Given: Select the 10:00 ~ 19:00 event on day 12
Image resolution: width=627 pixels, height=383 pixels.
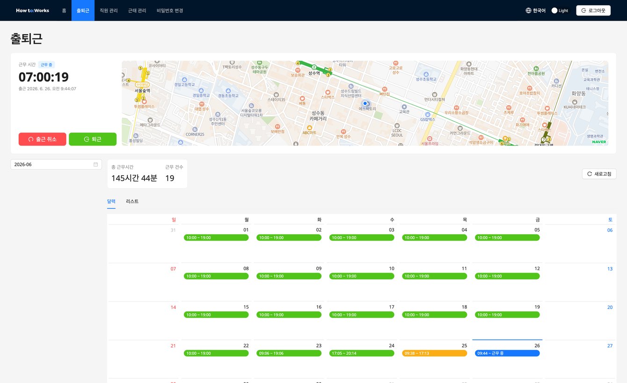Looking at the screenshot, I should pos(507,276).
